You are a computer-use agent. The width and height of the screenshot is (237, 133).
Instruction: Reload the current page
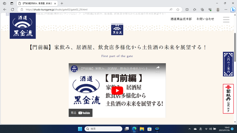pyautogui.click(x=12, y=10)
